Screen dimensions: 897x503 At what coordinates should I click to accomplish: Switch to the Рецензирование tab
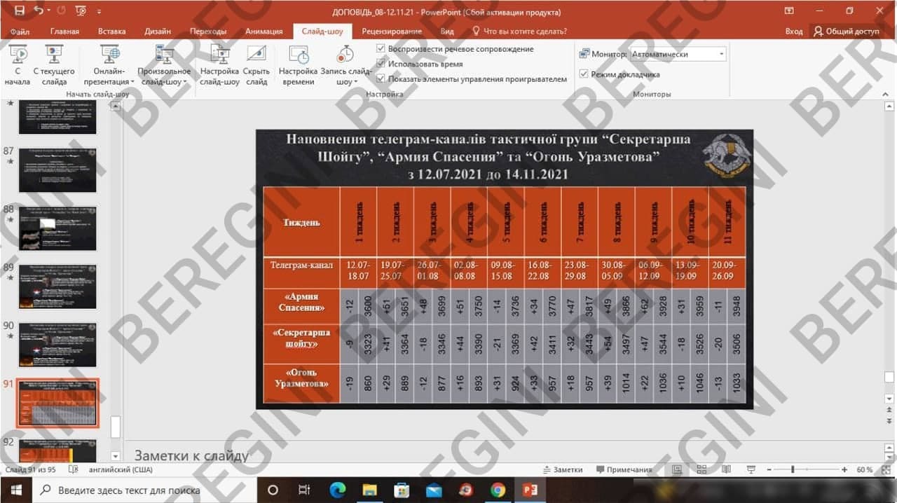pyautogui.click(x=392, y=32)
